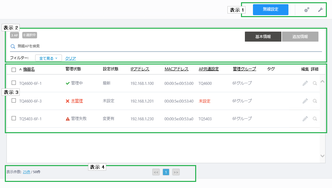Check the box for TQ5403-6F-1

14,118
